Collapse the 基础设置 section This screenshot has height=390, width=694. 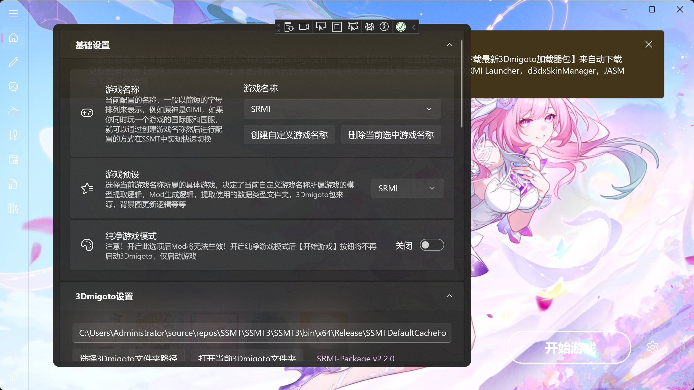pyautogui.click(x=450, y=44)
